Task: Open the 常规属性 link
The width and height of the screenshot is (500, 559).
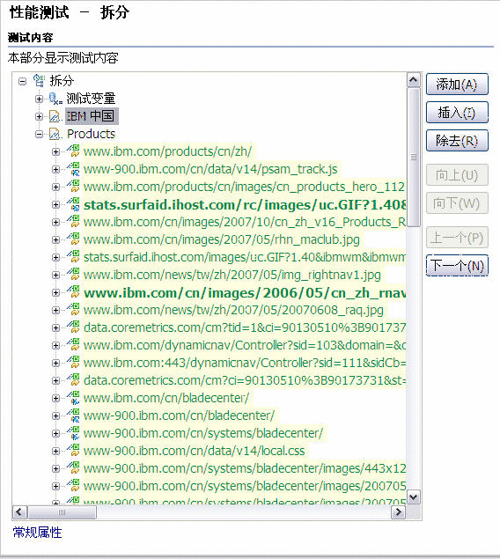Action: [x=38, y=533]
